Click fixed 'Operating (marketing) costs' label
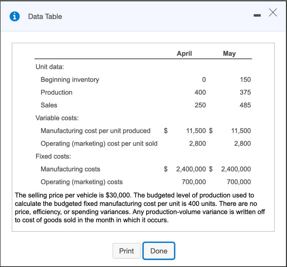 (82, 182)
